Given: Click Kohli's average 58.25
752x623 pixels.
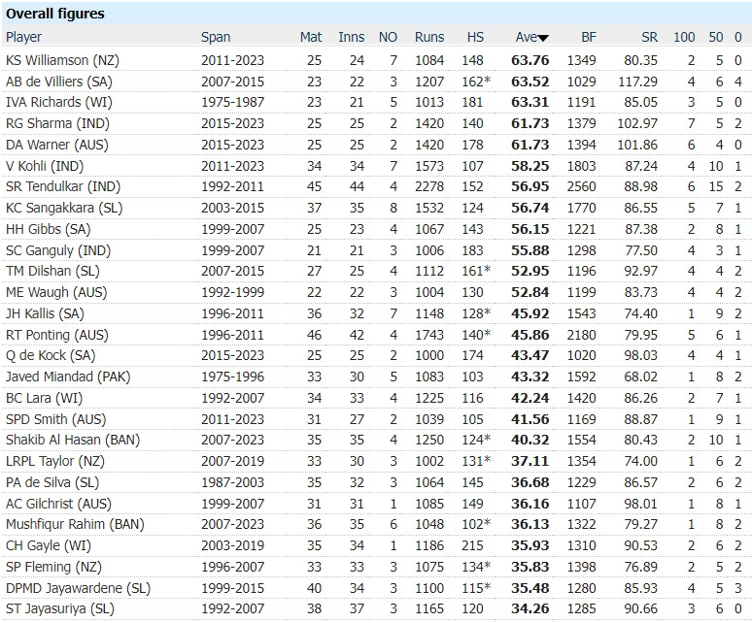Looking at the screenshot, I should pyautogui.click(x=530, y=166).
